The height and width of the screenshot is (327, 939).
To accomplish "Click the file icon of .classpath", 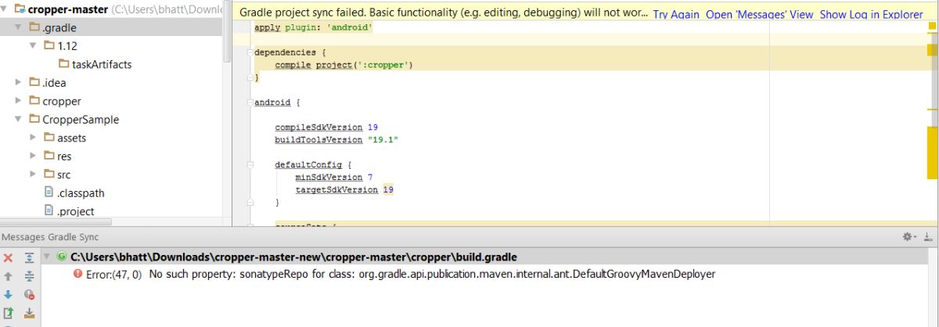I will (49, 192).
